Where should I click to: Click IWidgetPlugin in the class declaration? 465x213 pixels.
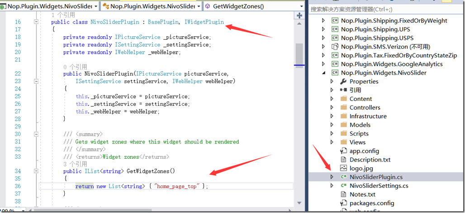[204, 22]
